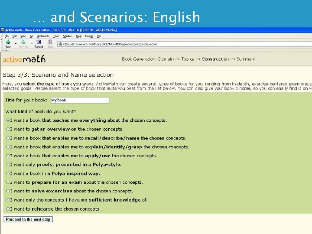312x234 pixels.
Task: Select 'apply/use the chosen concepts' radio option
Action: [8, 156]
